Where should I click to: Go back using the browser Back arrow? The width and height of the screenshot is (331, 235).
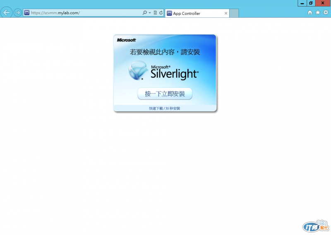[x=6, y=13]
